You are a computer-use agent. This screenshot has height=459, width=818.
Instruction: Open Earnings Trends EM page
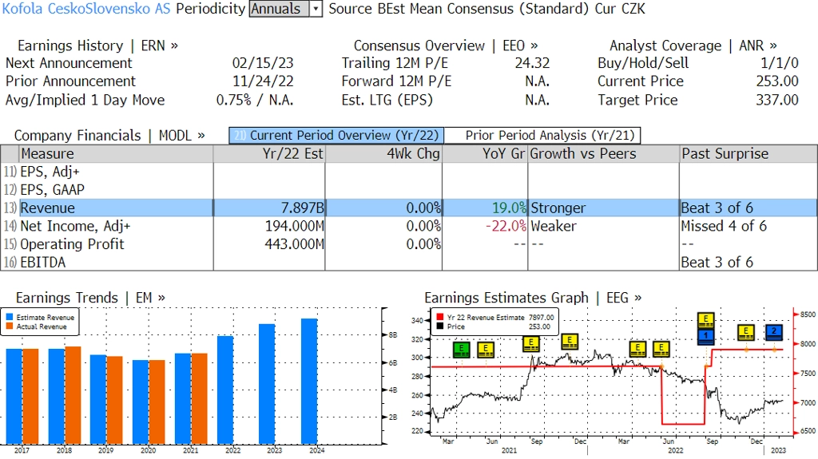click(x=90, y=298)
